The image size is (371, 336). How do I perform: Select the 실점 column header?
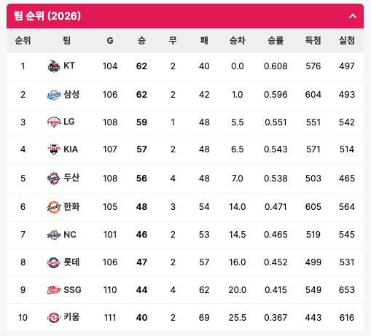pos(347,40)
